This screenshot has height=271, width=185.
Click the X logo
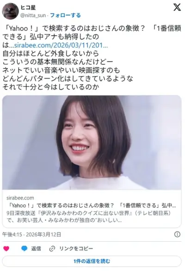(177, 7)
